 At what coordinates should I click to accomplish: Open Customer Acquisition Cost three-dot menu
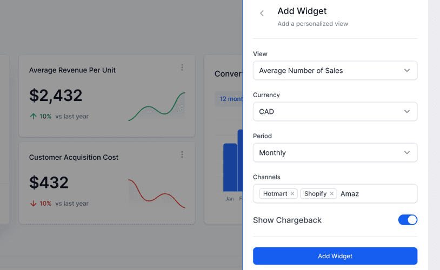coord(182,154)
